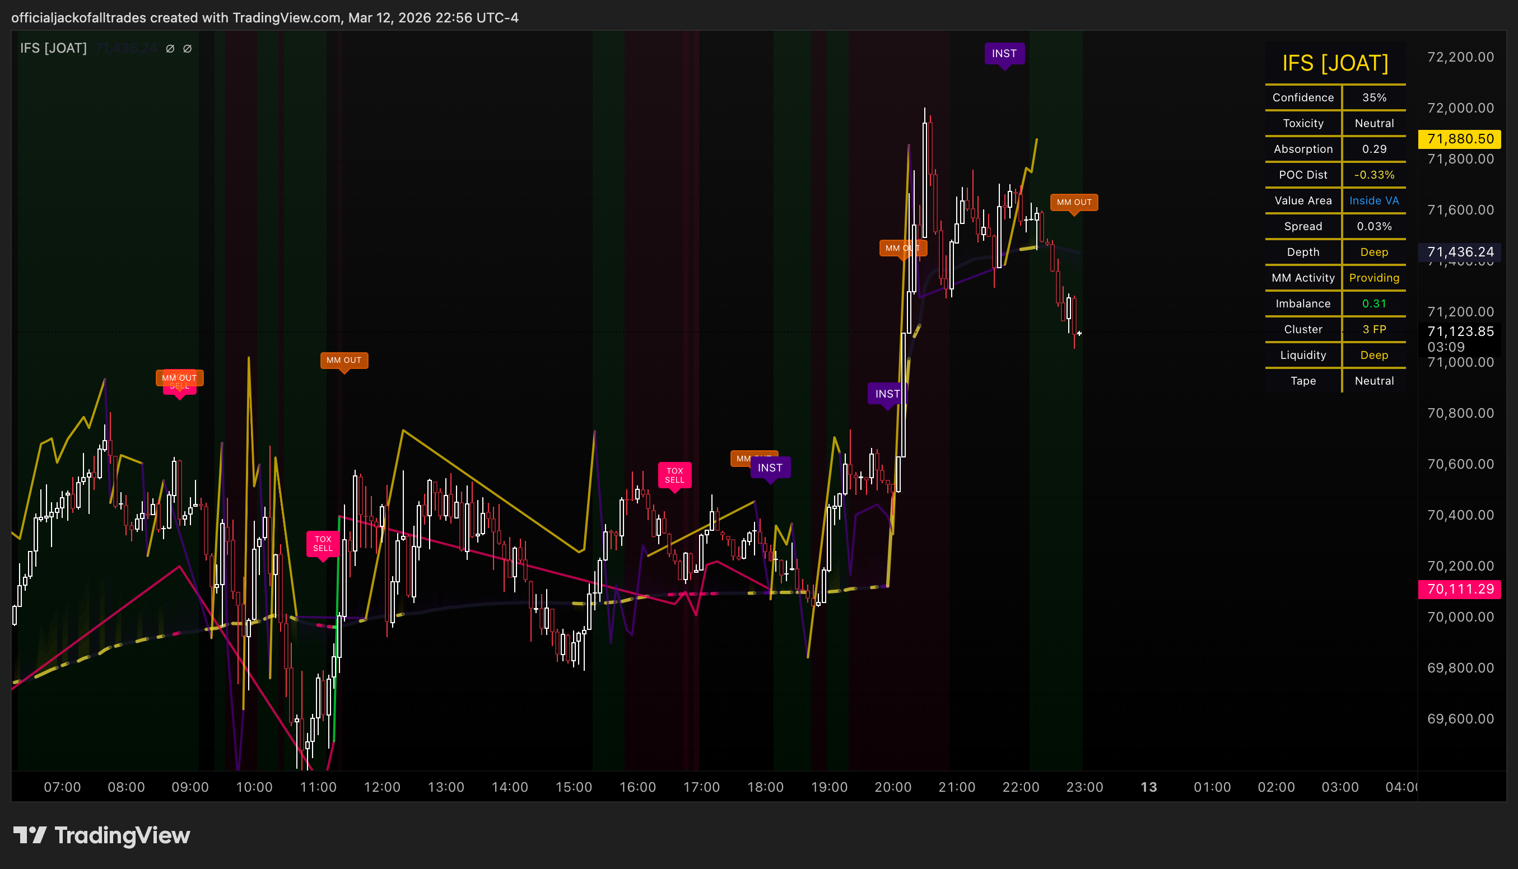Screen dimensions: 1518x869
Task: Click the MM OUT label near 23:00
Action: [1074, 202]
